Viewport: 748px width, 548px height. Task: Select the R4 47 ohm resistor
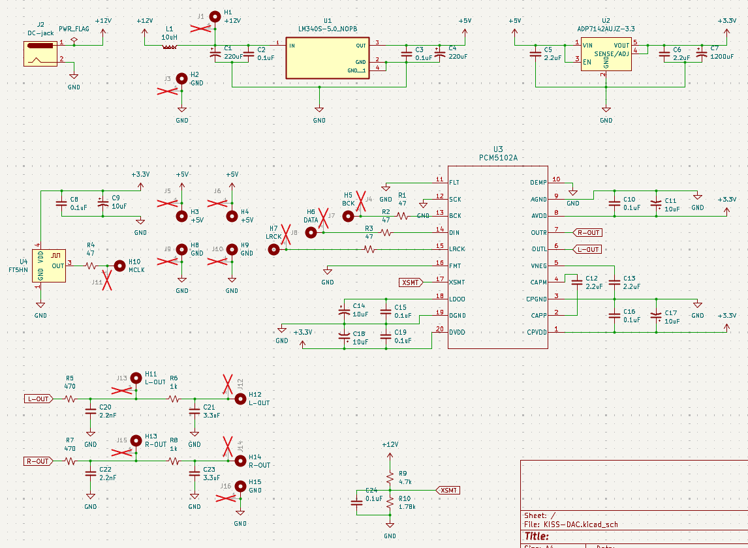[x=91, y=266]
